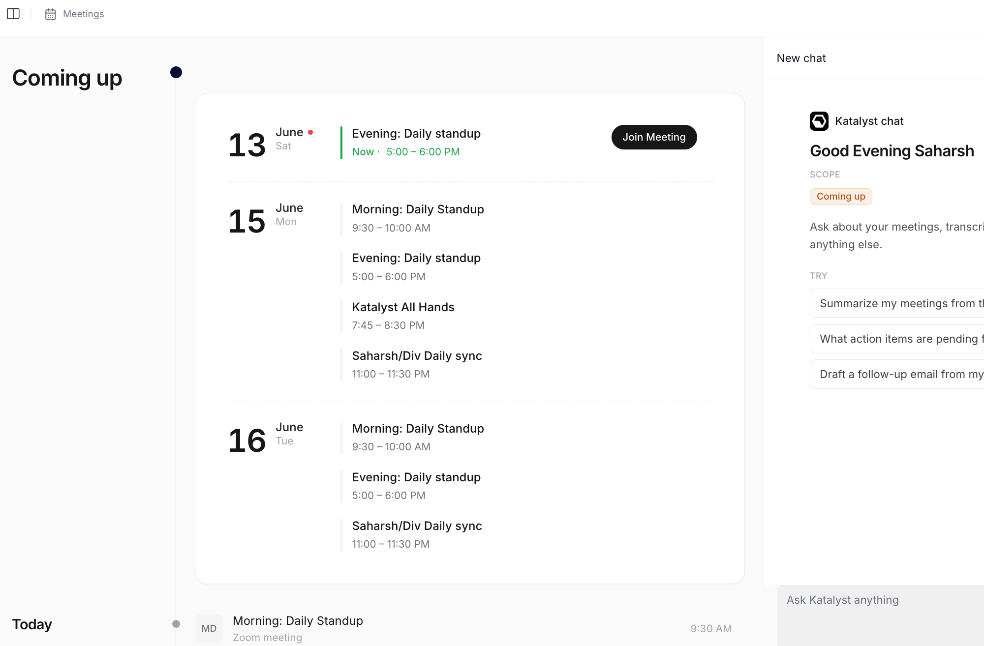The height and width of the screenshot is (646, 984).
Task: Select the Coming up scope chip
Action: (x=841, y=197)
